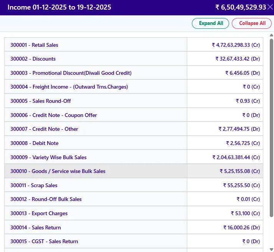Click the ₹ 2,56,725 (Cr) amount

click(x=243, y=143)
